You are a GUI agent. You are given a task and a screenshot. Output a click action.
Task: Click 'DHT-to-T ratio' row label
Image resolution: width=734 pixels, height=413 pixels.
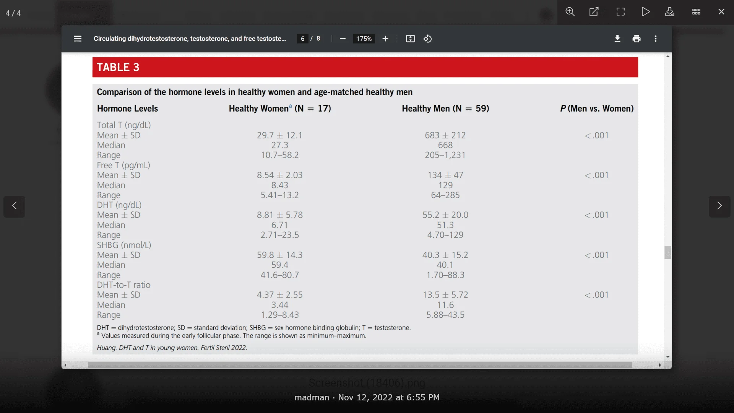click(123, 285)
